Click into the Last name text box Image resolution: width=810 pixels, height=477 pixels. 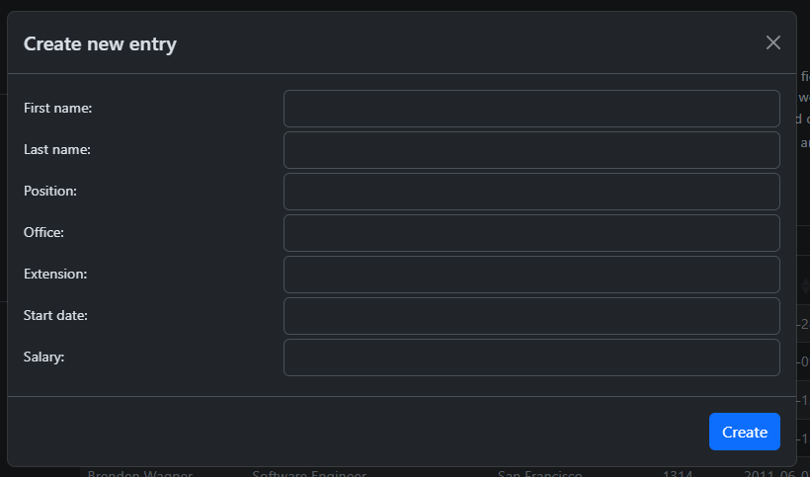click(531, 150)
